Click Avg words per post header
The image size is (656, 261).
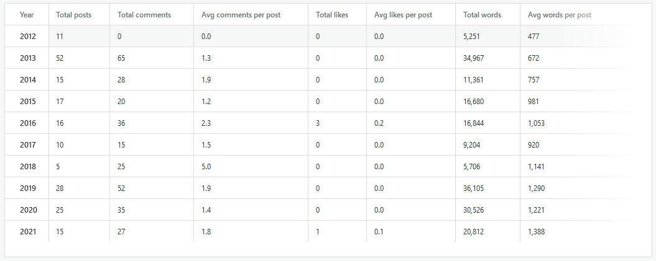[x=558, y=14]
